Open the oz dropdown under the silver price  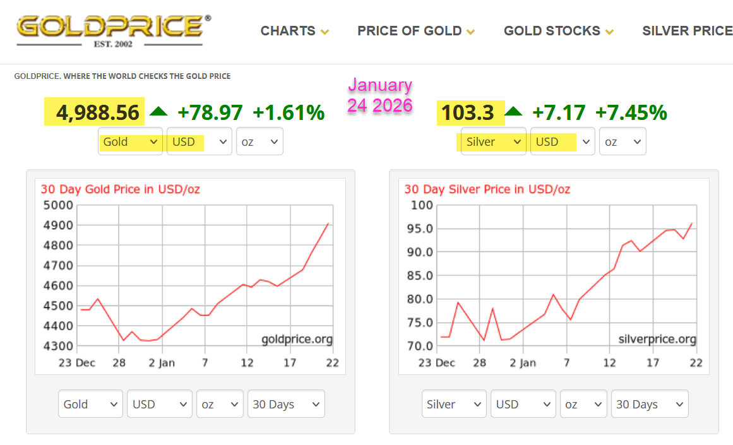pos(622,141)
